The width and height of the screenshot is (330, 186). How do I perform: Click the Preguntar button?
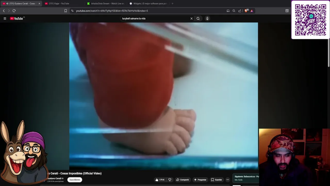pyautogui.click(x=200, y=180)
